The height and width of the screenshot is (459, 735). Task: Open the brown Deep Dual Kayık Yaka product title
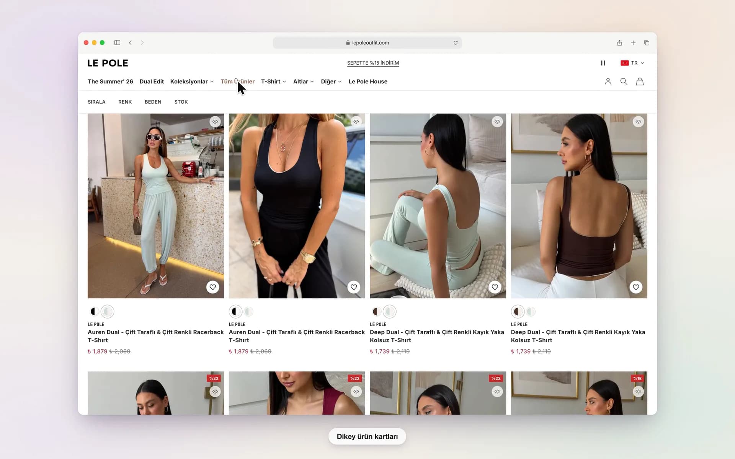coord(578,336)
